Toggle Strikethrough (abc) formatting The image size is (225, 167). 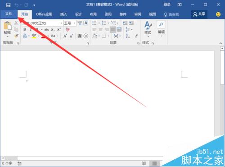[47, 29]
